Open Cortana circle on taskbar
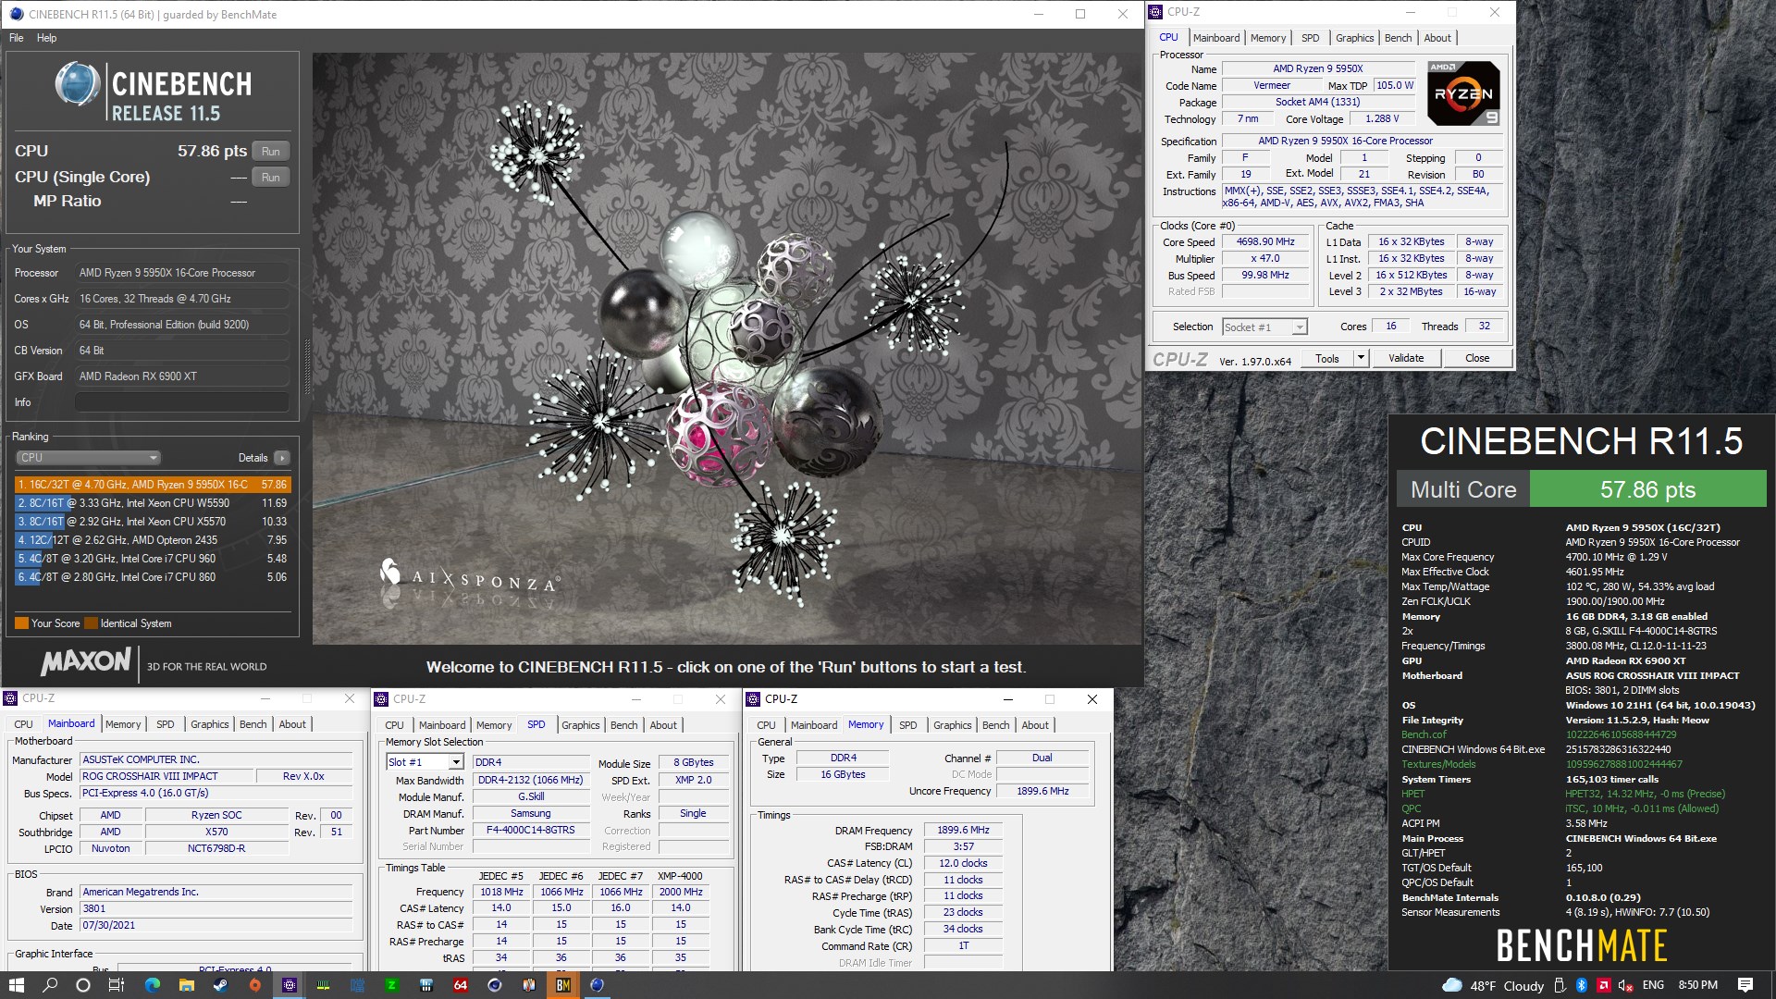 coord(83,985)
